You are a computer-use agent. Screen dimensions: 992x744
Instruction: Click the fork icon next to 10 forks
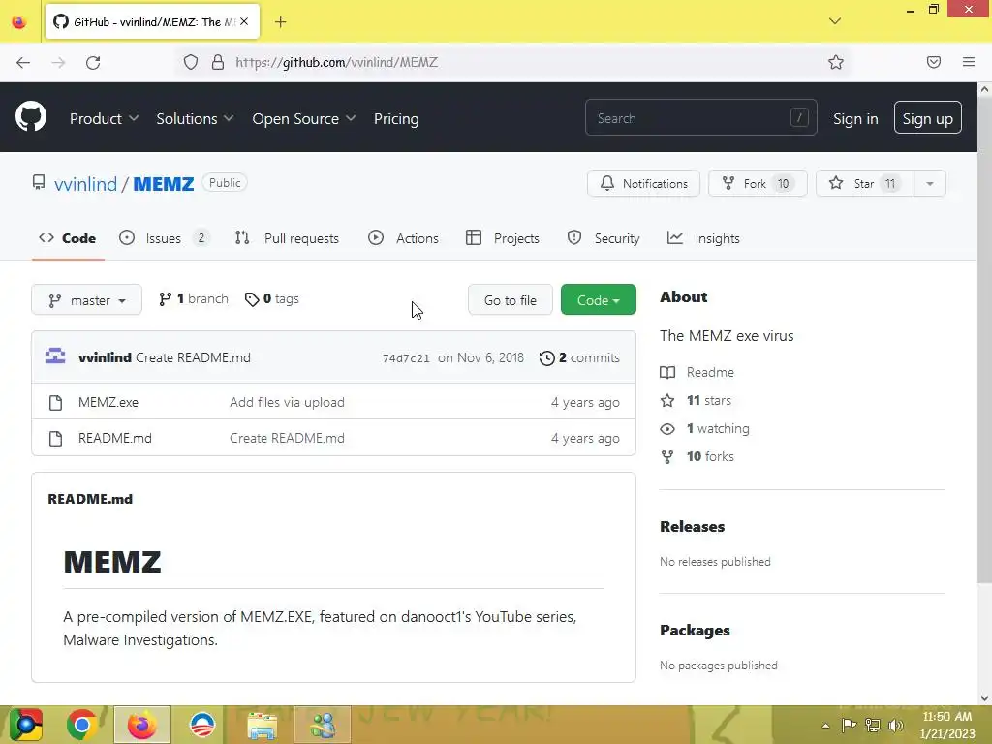click(x=667, y=457)
